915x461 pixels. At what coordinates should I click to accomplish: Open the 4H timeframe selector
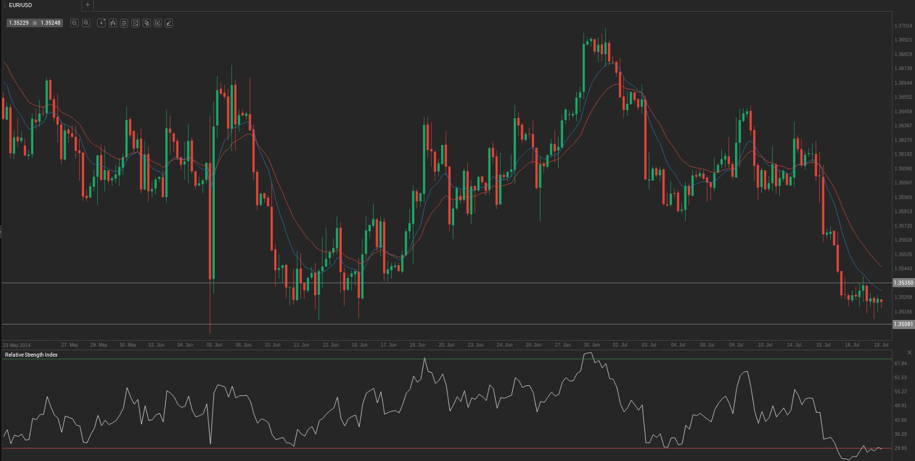coord(101,23)
